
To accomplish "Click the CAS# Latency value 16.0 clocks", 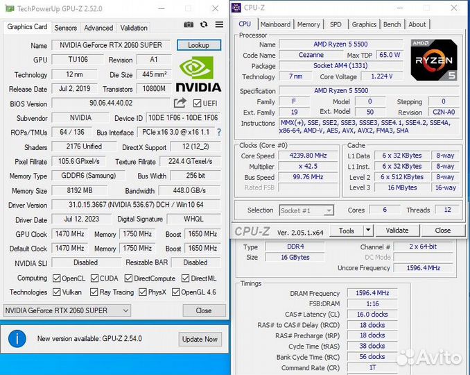I will (372, 315).
